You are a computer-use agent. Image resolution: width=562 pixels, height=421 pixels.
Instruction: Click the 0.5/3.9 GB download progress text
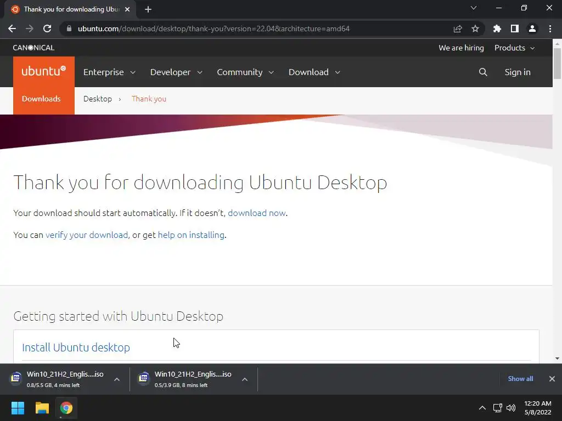(181, 385)
